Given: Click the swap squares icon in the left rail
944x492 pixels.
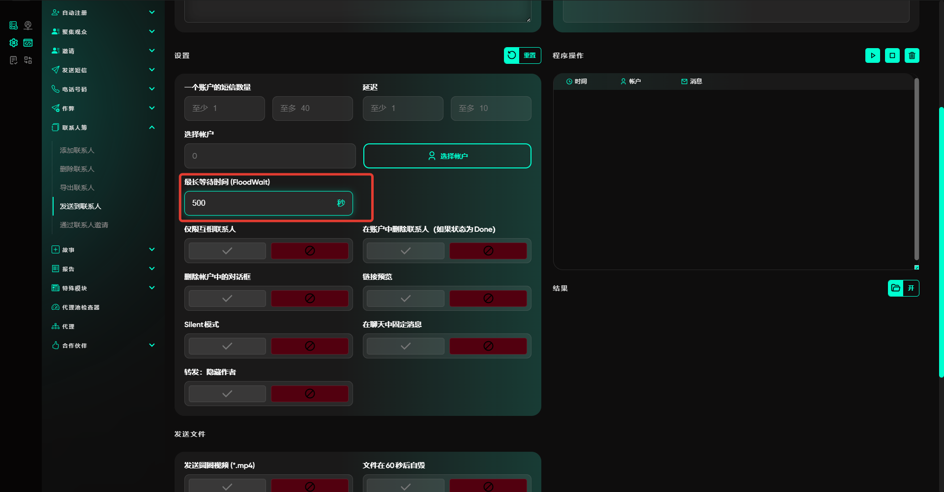Looking at the screenshot, I should [x=28, y=60].
